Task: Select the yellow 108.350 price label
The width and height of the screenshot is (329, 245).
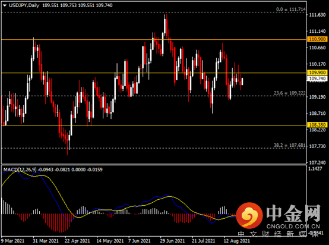Action: click(318, 125)
